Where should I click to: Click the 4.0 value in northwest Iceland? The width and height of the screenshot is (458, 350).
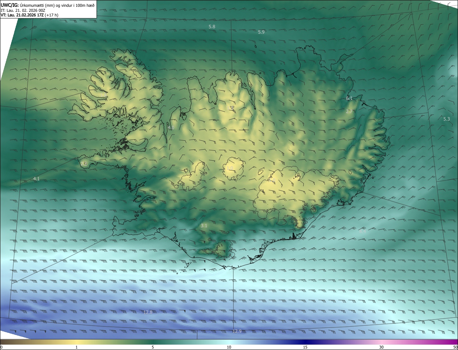[x=171, y=127]
